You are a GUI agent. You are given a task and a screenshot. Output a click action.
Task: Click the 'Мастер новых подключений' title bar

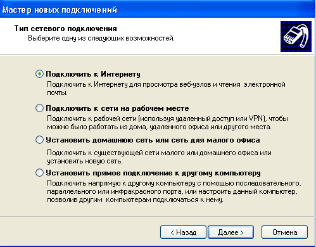tap(158, 9)
